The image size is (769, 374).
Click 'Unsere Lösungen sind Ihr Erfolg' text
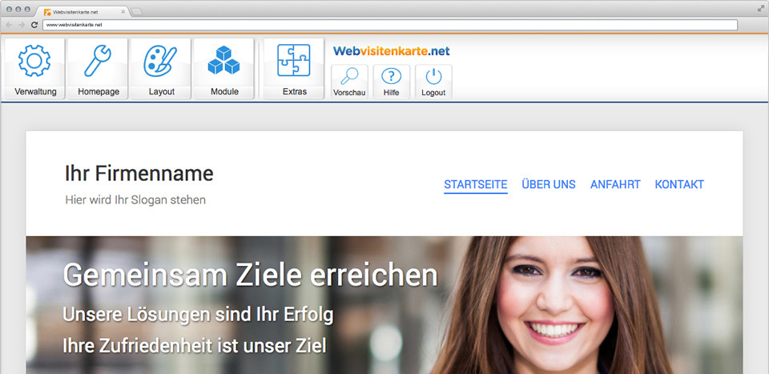click(198, 316)
